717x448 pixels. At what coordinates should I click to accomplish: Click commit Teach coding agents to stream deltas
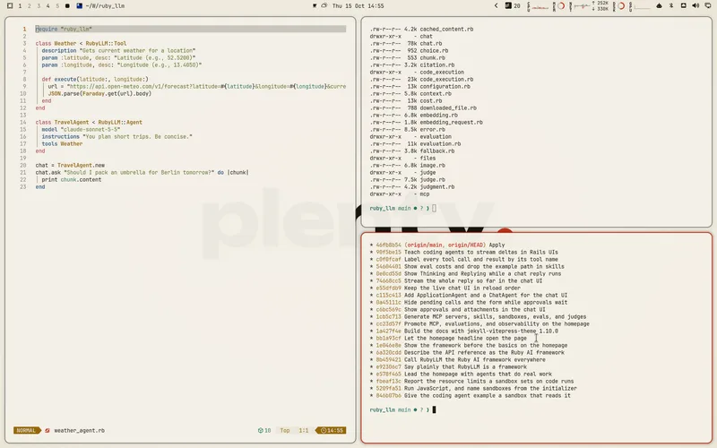[x=481, y=252]
